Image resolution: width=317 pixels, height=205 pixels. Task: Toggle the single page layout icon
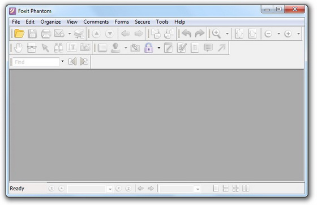coord(216,189)
